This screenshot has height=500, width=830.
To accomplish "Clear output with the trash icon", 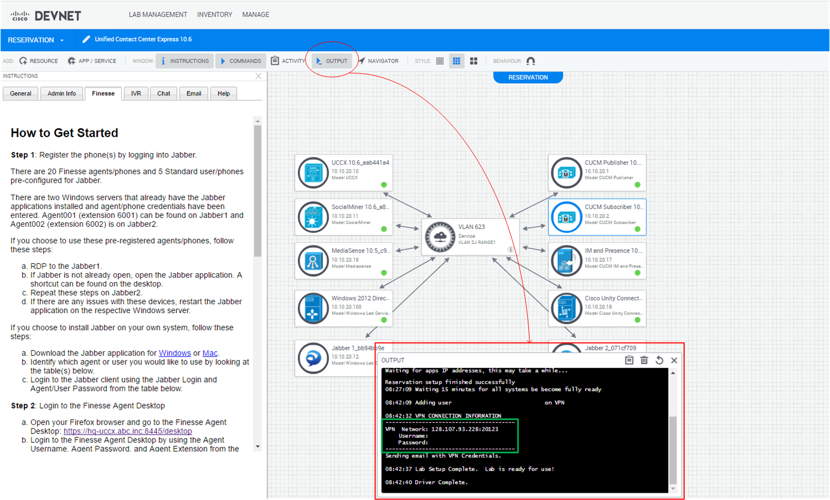I will [644, 360].
